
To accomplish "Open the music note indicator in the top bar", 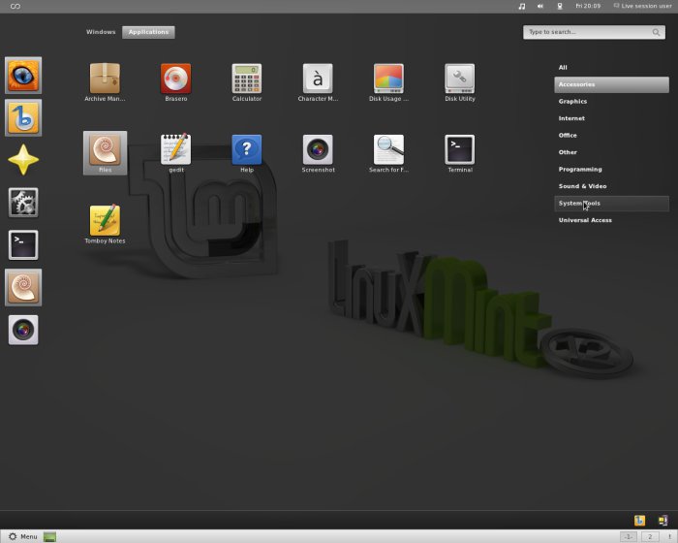I will [x=522, y=6].
